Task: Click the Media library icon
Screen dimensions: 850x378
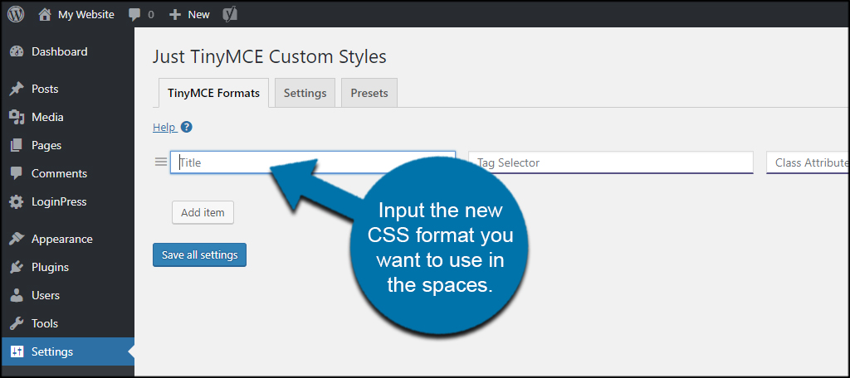Action: (x=17, y=117)
